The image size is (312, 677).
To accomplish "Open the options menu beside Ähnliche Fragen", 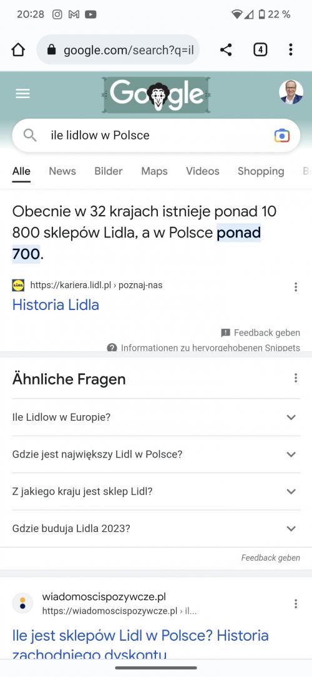I will (x=296, y=378).
